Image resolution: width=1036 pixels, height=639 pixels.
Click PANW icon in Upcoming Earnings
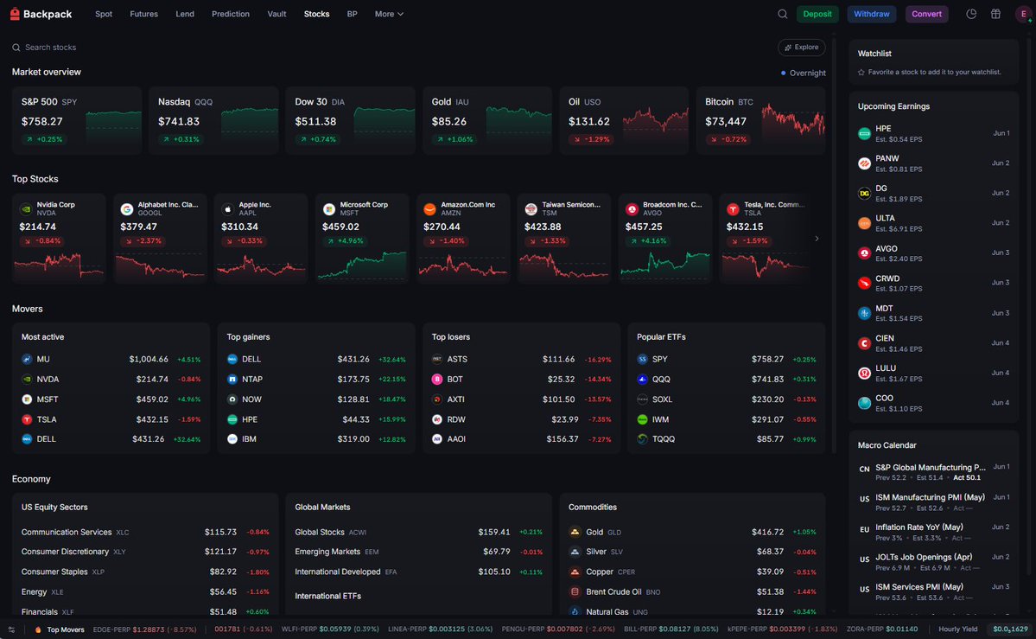tap(864, 163)
